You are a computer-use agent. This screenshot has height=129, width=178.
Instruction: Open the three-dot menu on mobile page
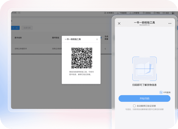point(170,23)
